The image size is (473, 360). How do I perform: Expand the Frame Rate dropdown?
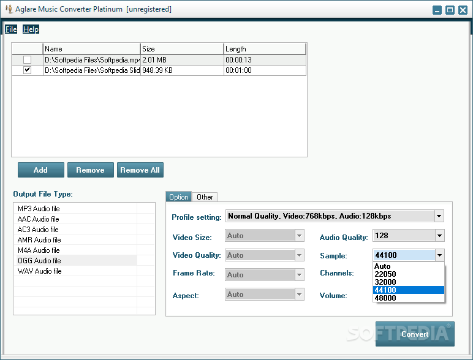click(299, 275)
